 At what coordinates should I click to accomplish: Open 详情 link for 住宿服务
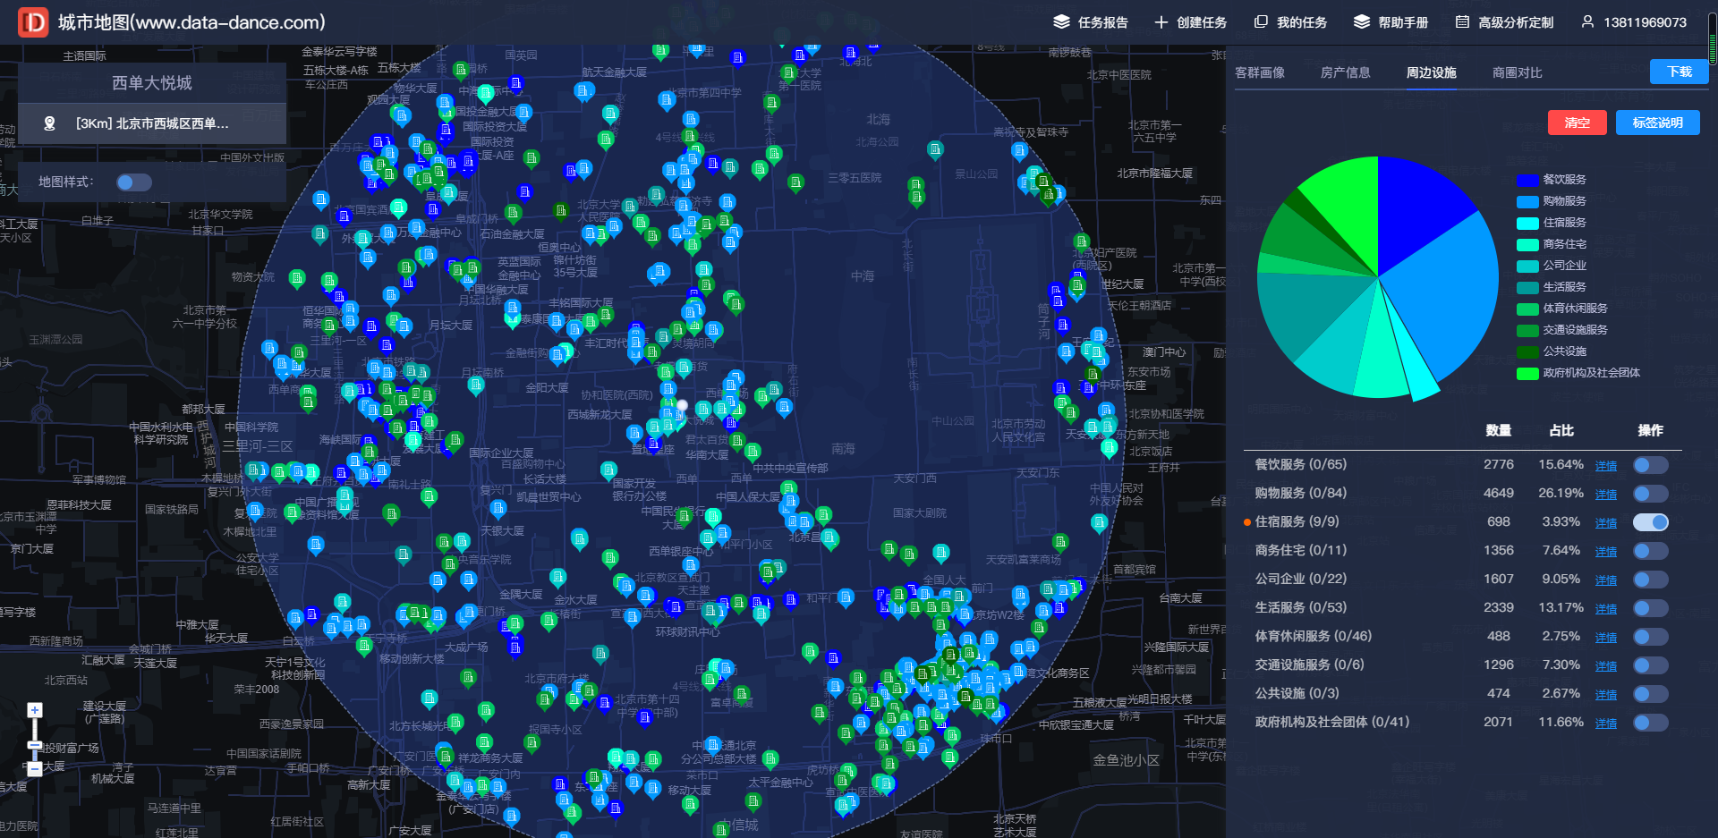point(1606,523)
